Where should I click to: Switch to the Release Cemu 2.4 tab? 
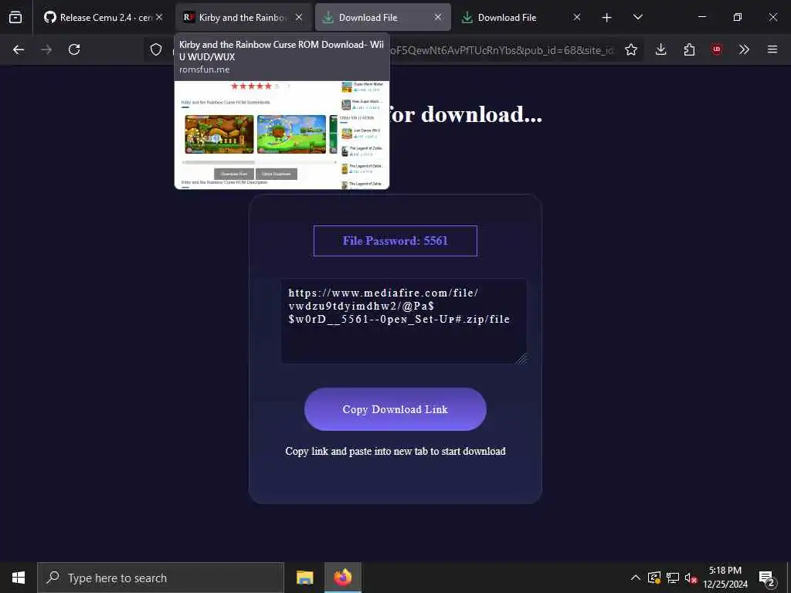tap(104, 17)
